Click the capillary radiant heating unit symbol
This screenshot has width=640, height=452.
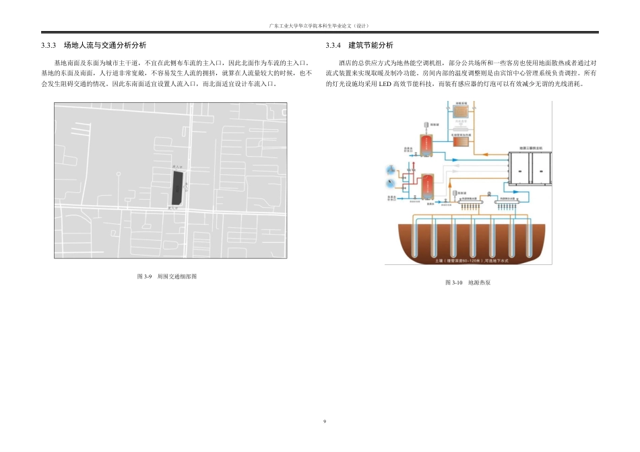click(x=461, y=141)
